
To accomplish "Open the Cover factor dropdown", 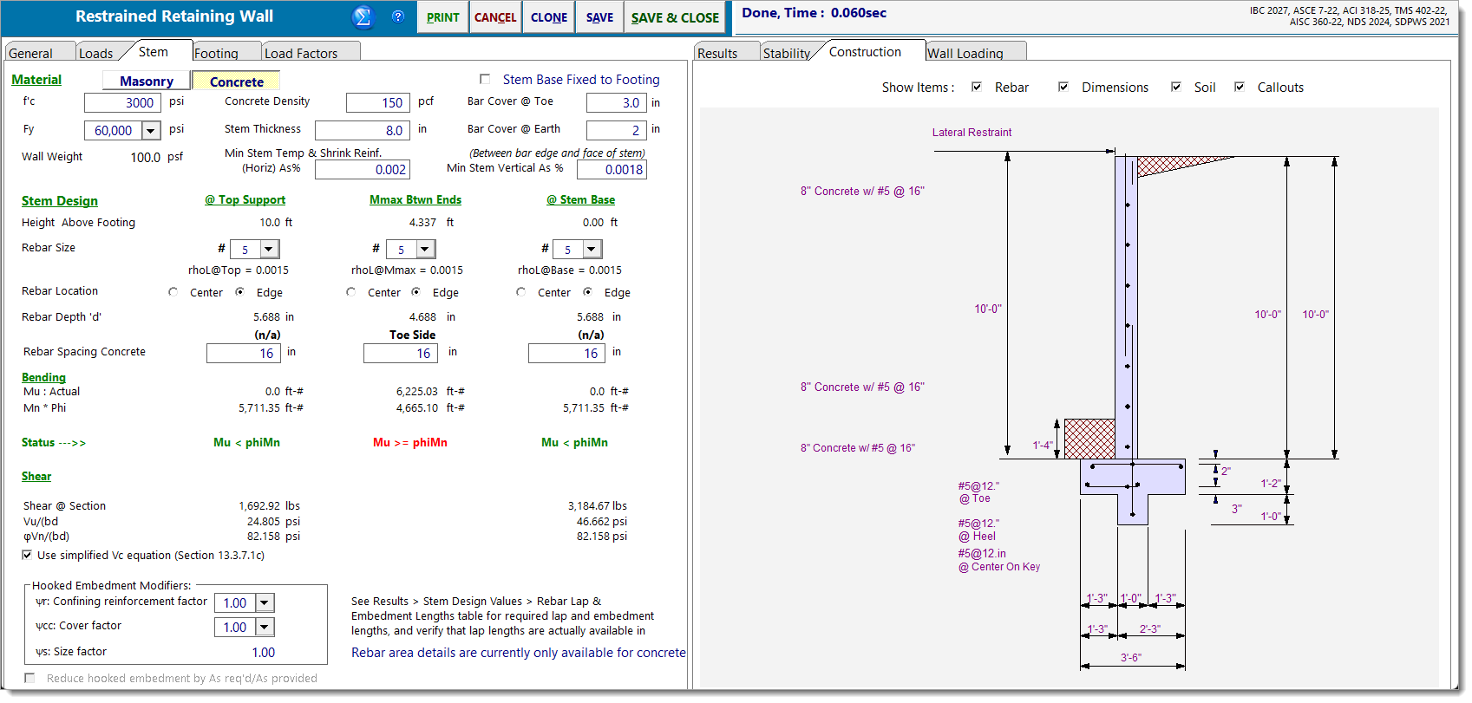I will tap(265, 627).
